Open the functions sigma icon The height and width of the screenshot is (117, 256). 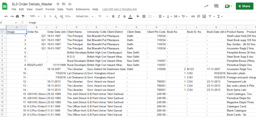click(x=219, y=16)
